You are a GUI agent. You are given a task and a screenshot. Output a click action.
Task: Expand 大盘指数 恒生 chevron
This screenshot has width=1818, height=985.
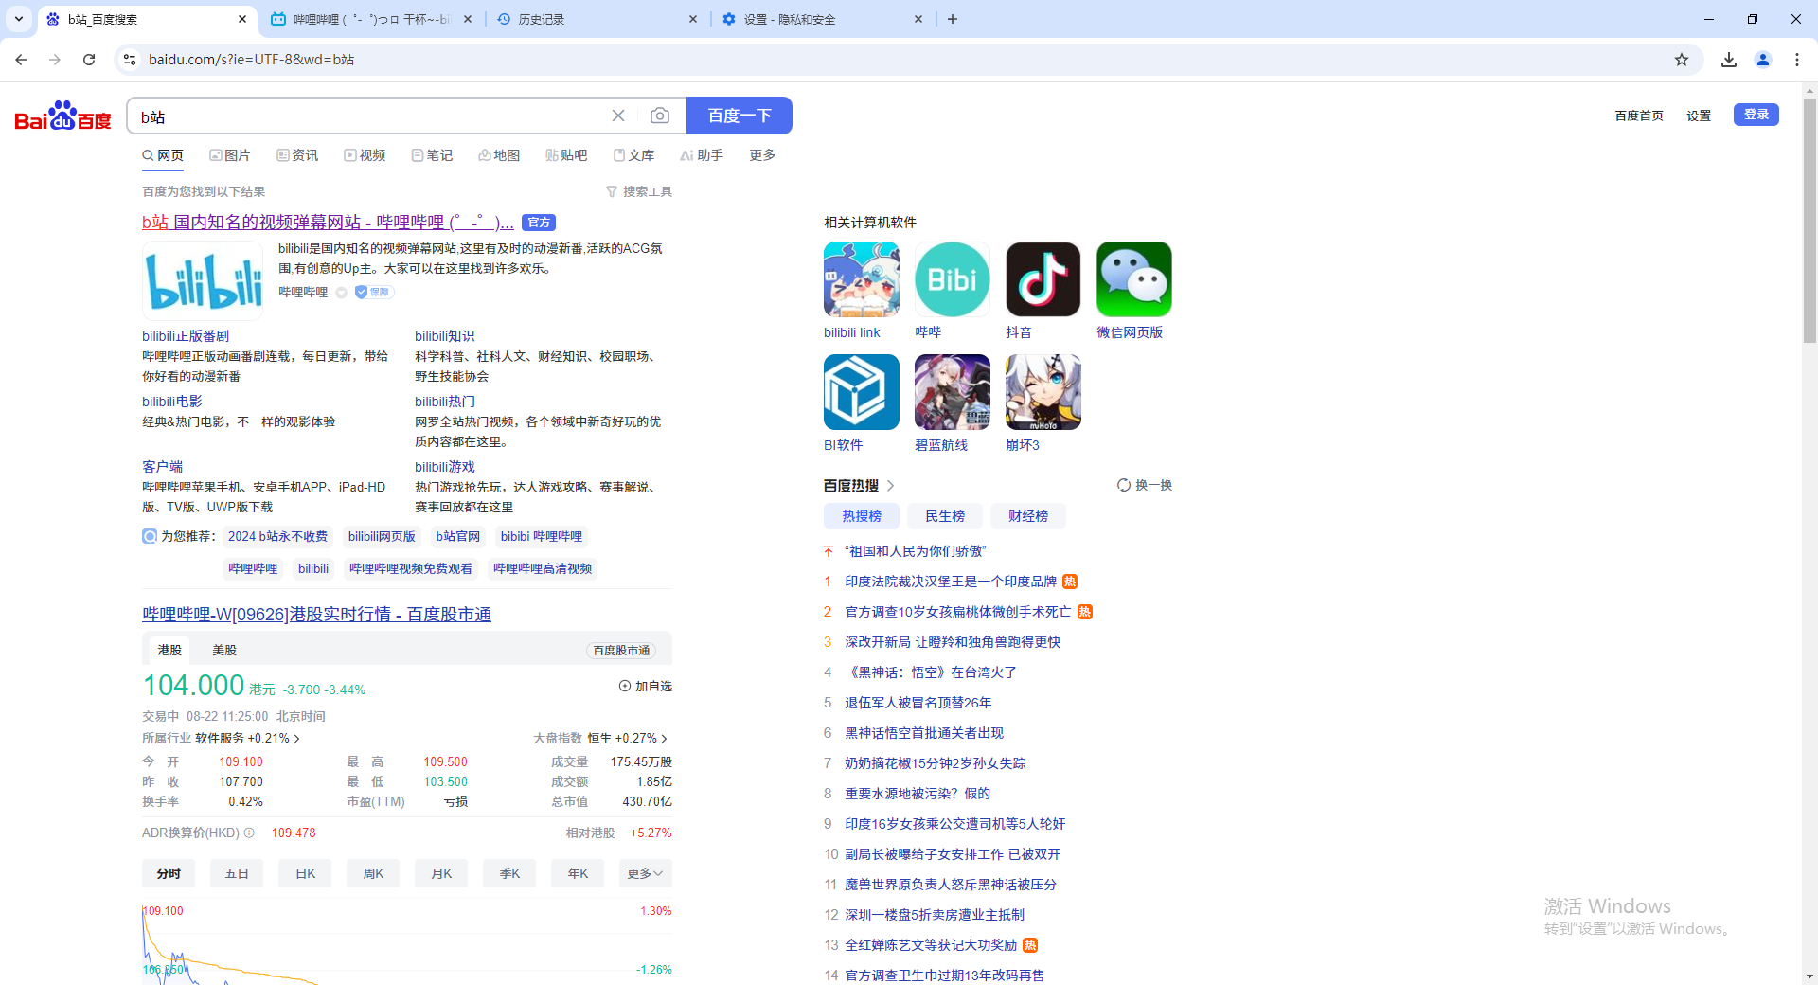coord(664,739)
